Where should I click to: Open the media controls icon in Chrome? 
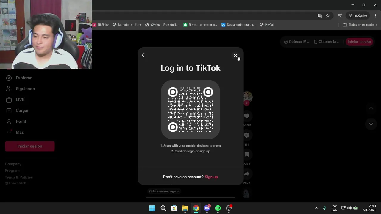click(340, 15)
